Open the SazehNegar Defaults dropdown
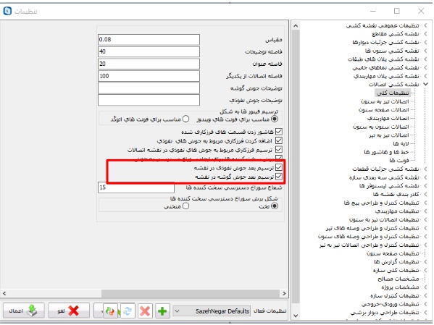 click(x=212, y=311)
